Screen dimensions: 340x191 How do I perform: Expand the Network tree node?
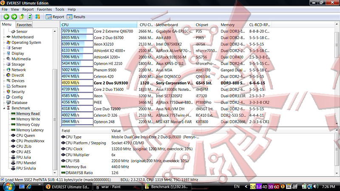point(4,70)
